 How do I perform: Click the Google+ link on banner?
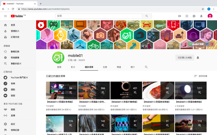(x=212, y=44)
